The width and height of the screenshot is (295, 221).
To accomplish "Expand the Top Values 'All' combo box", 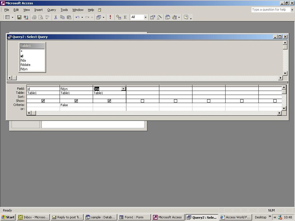I will point(145,17).
